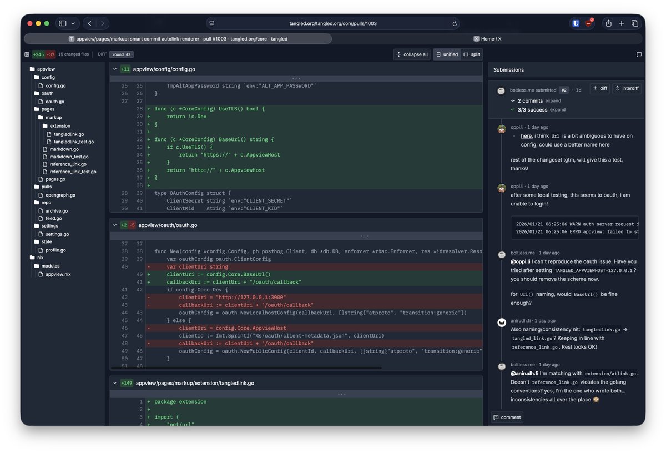This screenshot has height=453, width=666.
Task: Switch diff view to unified mode
Action: [447, 54]
